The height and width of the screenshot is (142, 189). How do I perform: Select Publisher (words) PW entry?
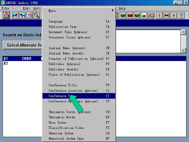(x=79, y=69)
